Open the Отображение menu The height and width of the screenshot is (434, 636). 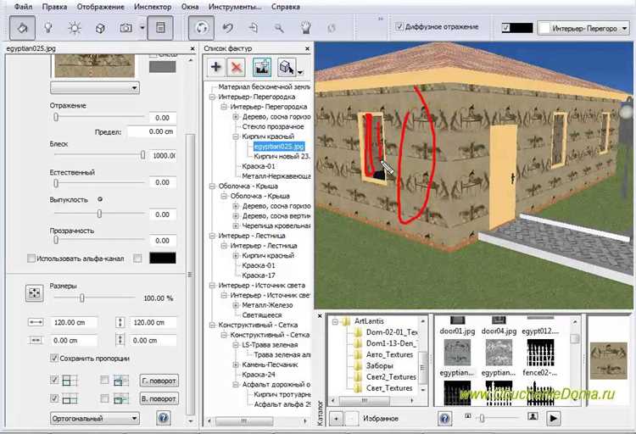coord(101,7)
